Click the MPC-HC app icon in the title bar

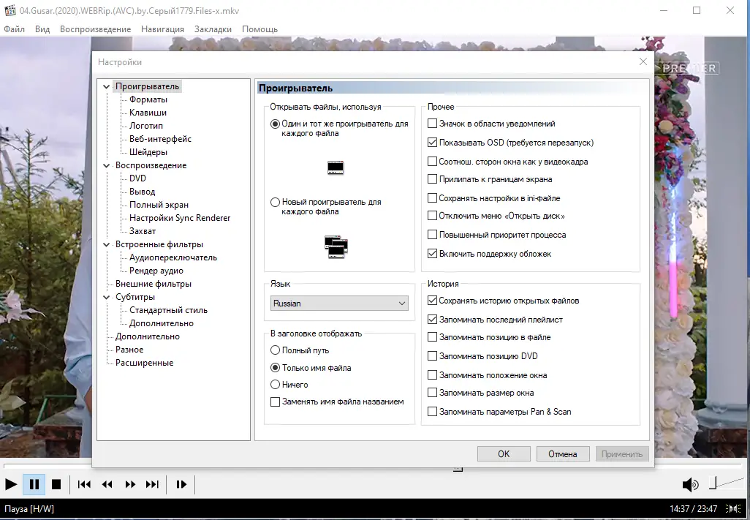point(10,10)
